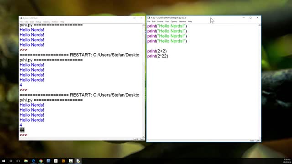
Task: Click scroll-down arrow of Python Shell scrollbar
Action: (144, 136)
